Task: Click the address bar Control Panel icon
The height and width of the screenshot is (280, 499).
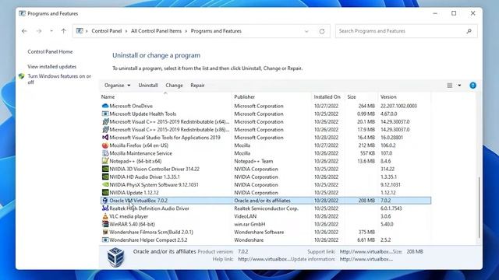Action: coord(80,31)
